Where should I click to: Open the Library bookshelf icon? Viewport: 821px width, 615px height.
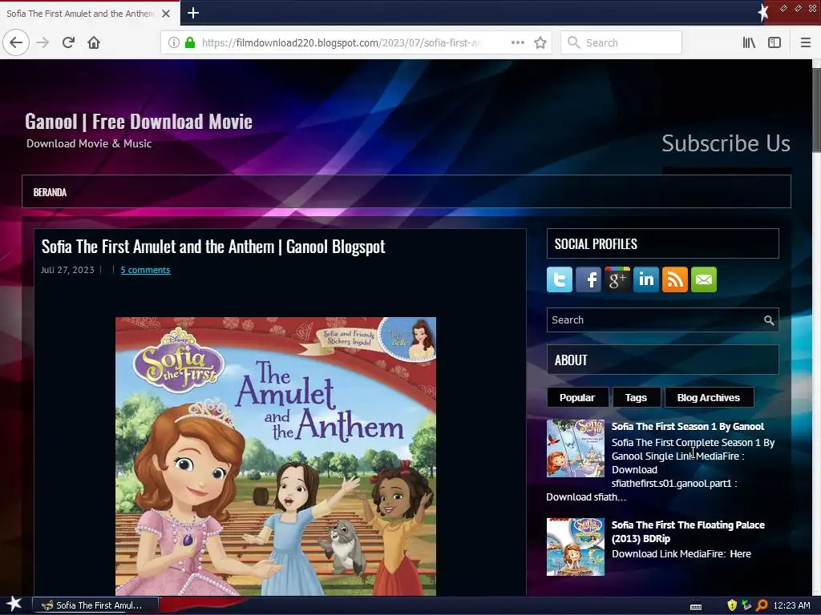click(x=749, y=42)
